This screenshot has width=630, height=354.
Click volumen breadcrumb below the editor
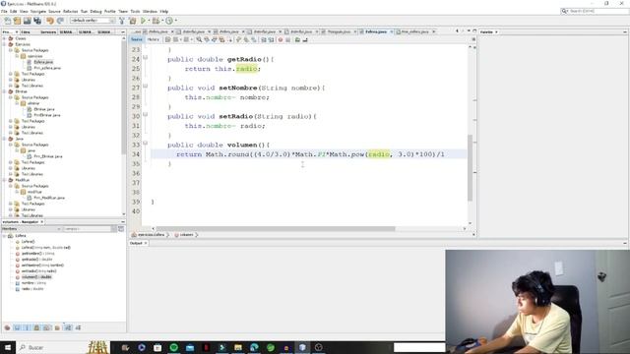coord(186,235)
